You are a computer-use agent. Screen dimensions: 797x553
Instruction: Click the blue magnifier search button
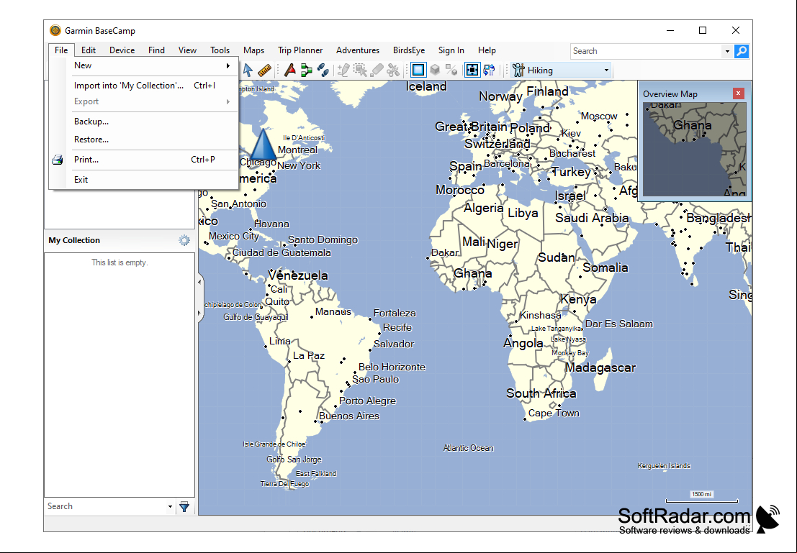[742, 51]
